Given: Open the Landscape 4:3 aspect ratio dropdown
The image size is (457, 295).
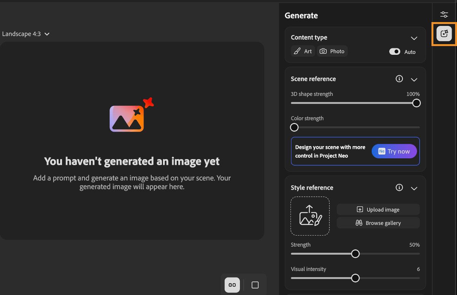Looking at the screenshot, I should click(26, 34).
